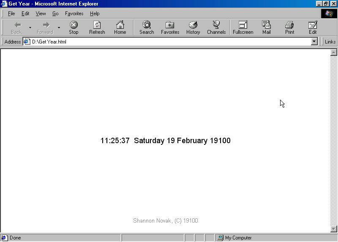This screenshot has height=242, width=338.
Task: Open the Favorites toolbar pane
Action: [x=170, y=28]
